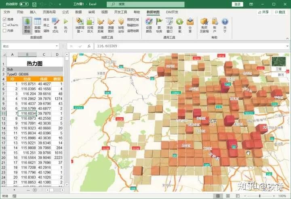Select the 测量面积 measure area tool
The width and height of the screenshot is (291, 199).
pyautogui.click(x=111, y=25)
